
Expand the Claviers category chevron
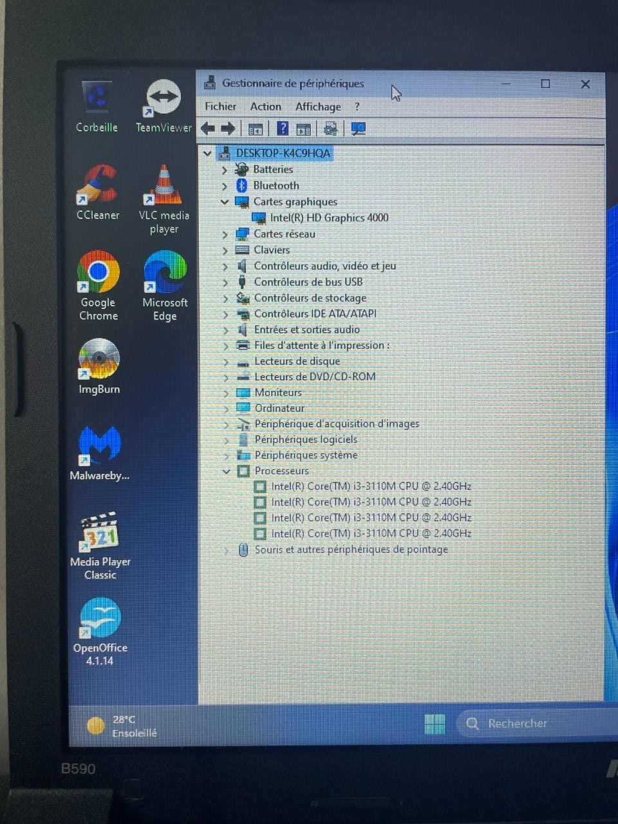pyautogui.click(x=225, y=250)
